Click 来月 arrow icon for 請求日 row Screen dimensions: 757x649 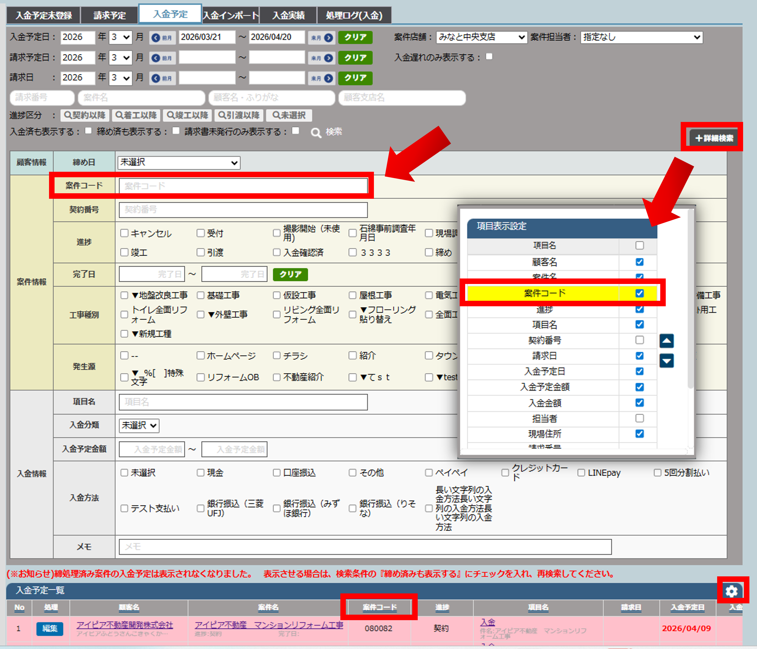point(329,78)
